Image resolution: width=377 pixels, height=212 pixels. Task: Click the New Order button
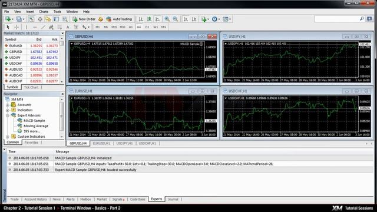pos(84,19)
